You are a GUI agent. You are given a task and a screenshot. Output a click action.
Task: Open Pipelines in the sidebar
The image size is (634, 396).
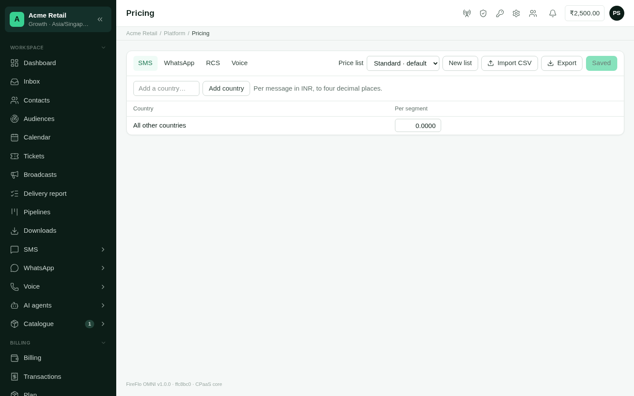coord(58,212)
